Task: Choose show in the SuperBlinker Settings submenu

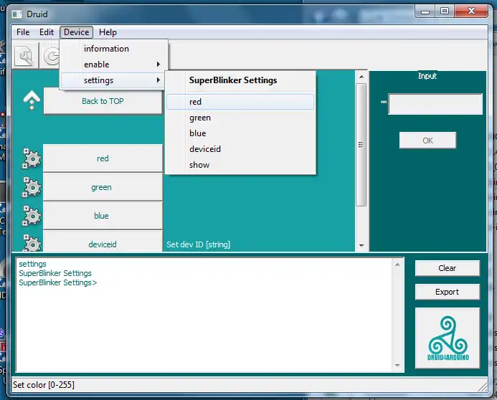Action: coord(240,165)
